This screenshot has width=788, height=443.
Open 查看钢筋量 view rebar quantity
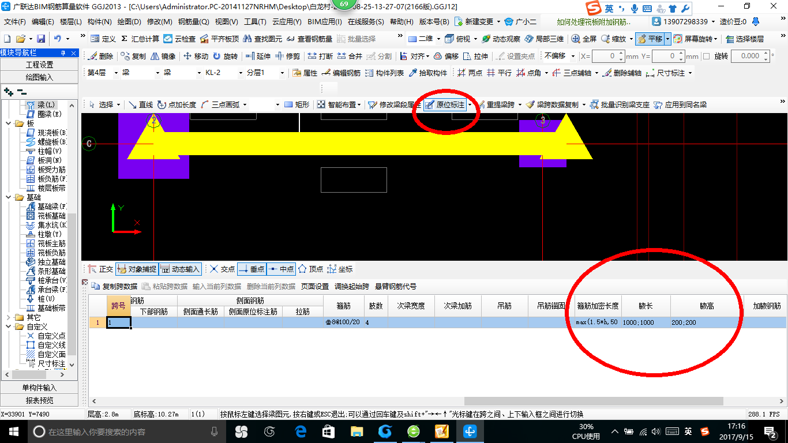pyautogui.click(x=310, y=39)
